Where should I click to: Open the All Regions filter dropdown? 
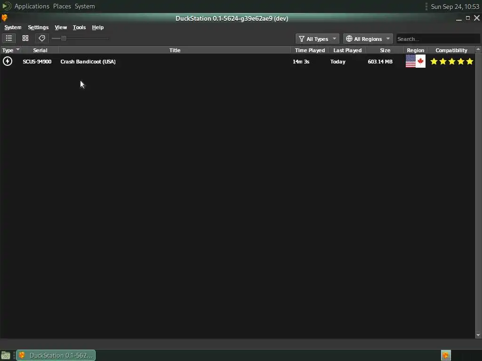(368, 39)
